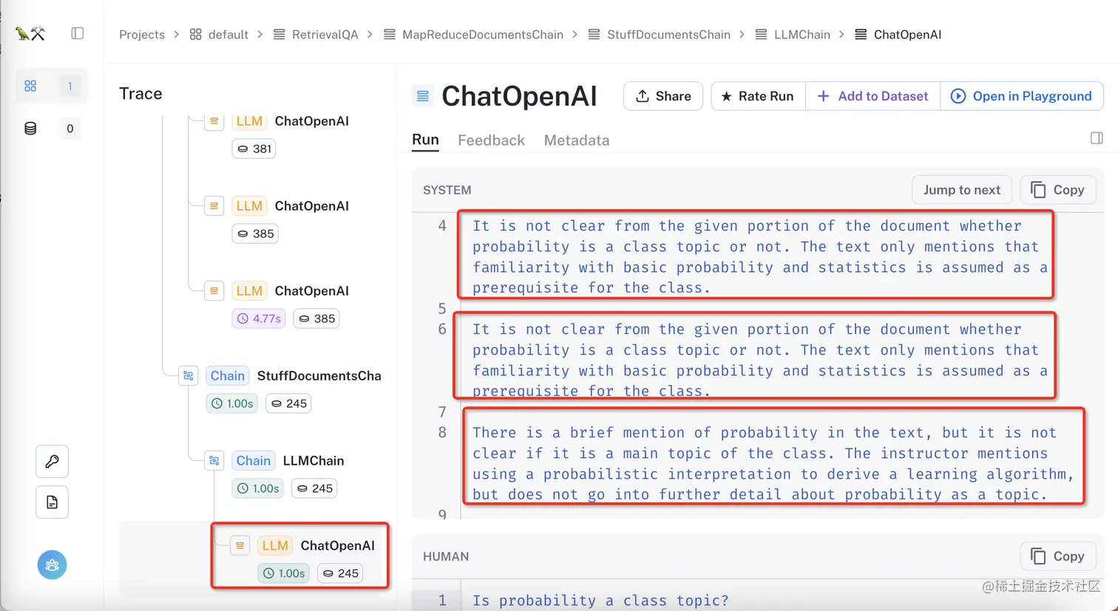Click the blue user avatar icon

[52, 565]
